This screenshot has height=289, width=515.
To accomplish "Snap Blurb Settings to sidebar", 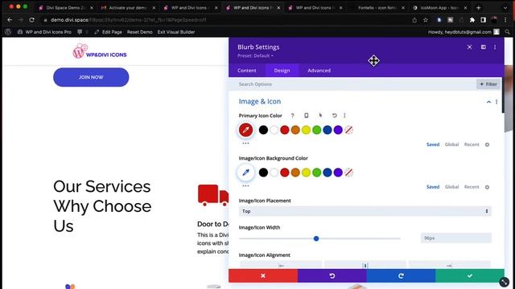I will (x=483, y=47).
